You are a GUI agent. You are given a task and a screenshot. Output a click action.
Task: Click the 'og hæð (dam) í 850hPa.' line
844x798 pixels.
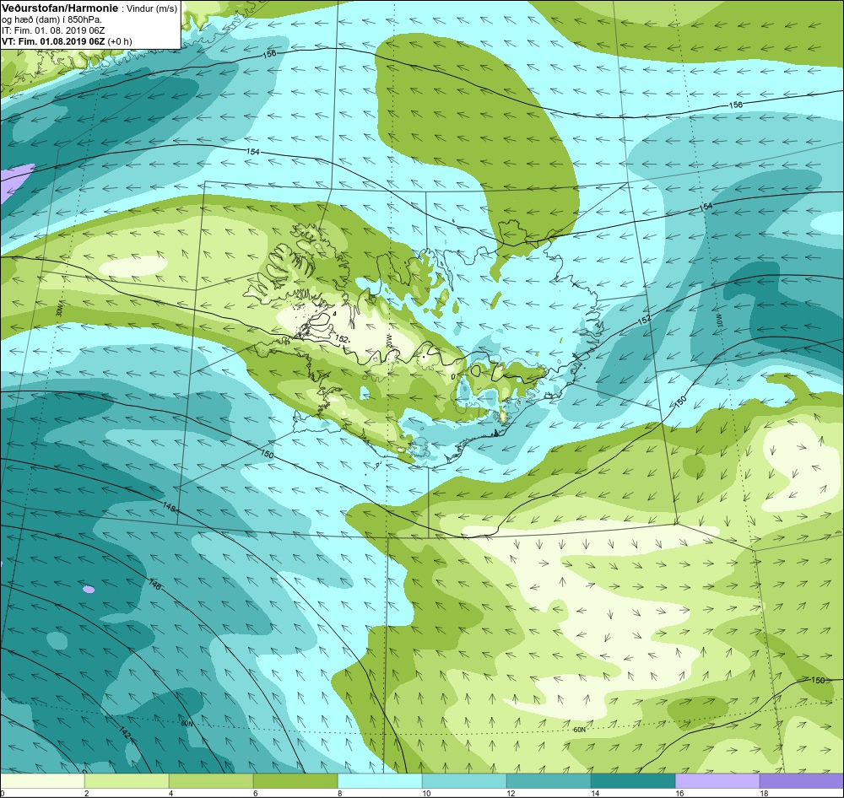point(51,20)
